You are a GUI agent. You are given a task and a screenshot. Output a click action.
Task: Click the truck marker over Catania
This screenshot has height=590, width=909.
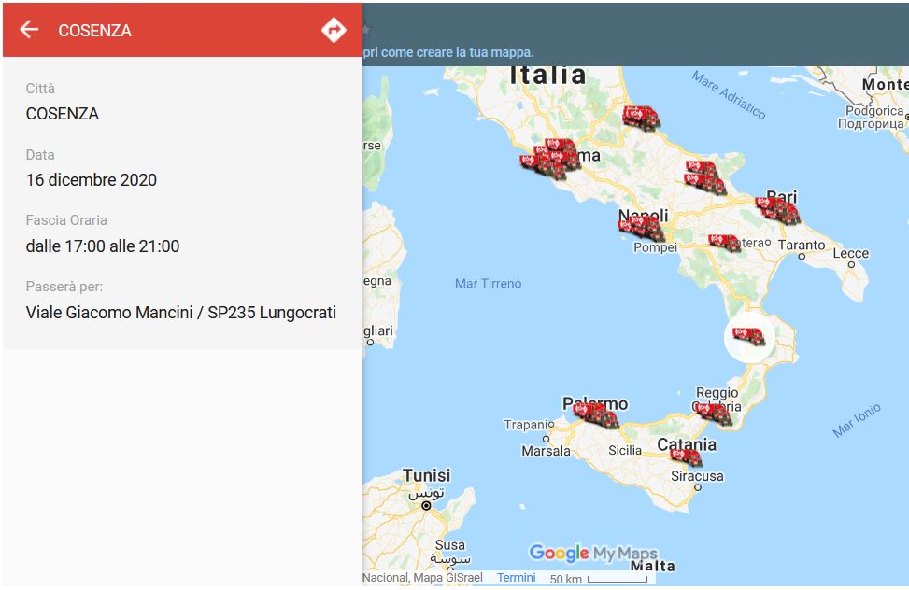point(686,457)
